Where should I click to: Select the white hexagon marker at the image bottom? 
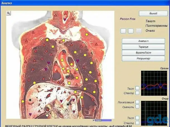point(47,115)
